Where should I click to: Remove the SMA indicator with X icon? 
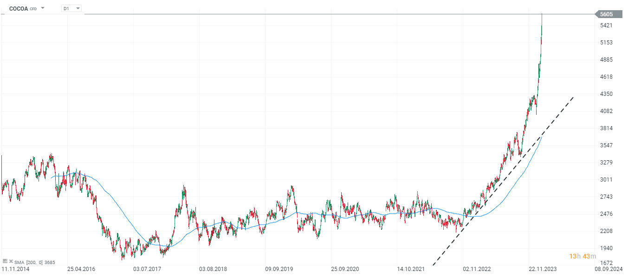[x=11, y=261]
